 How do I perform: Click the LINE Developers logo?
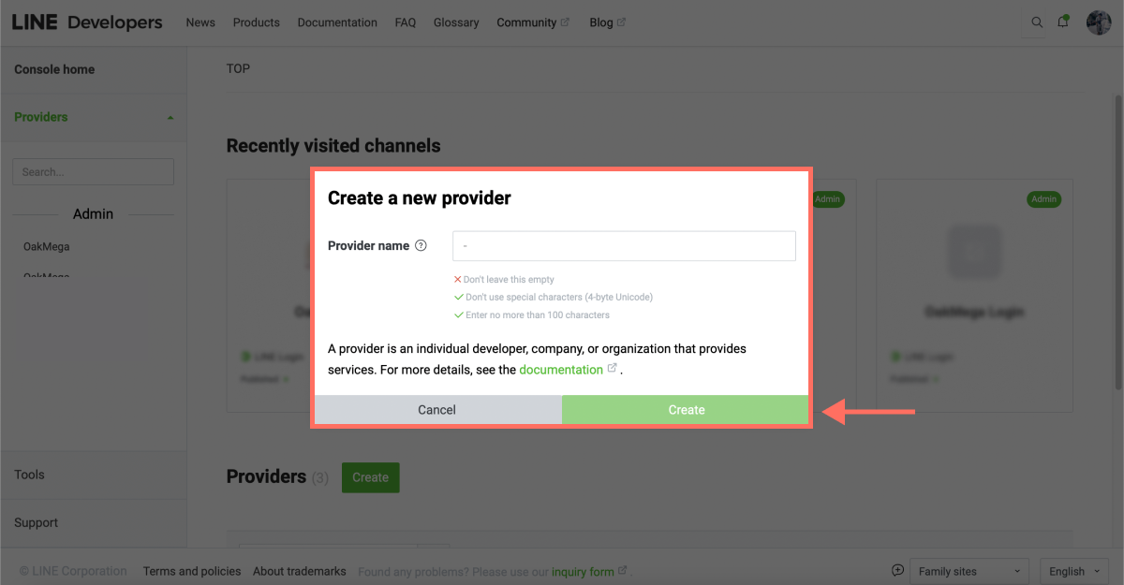point(87,22)
